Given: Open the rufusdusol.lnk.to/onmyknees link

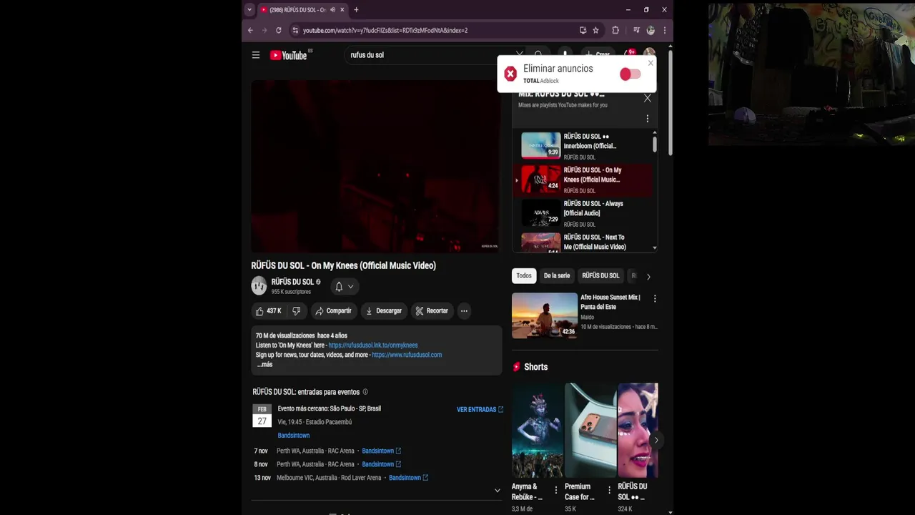Looking at the screenshot, I should tap(373, 345).
